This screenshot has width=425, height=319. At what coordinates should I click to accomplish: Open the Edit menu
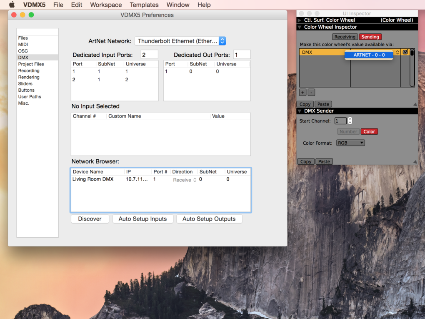point(76,5)
